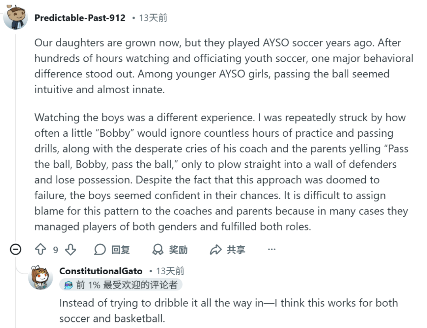Screen dimensions: 427x328
Task: Visit the Predictable-Past-912 username profile
Action: click(80, 18)
